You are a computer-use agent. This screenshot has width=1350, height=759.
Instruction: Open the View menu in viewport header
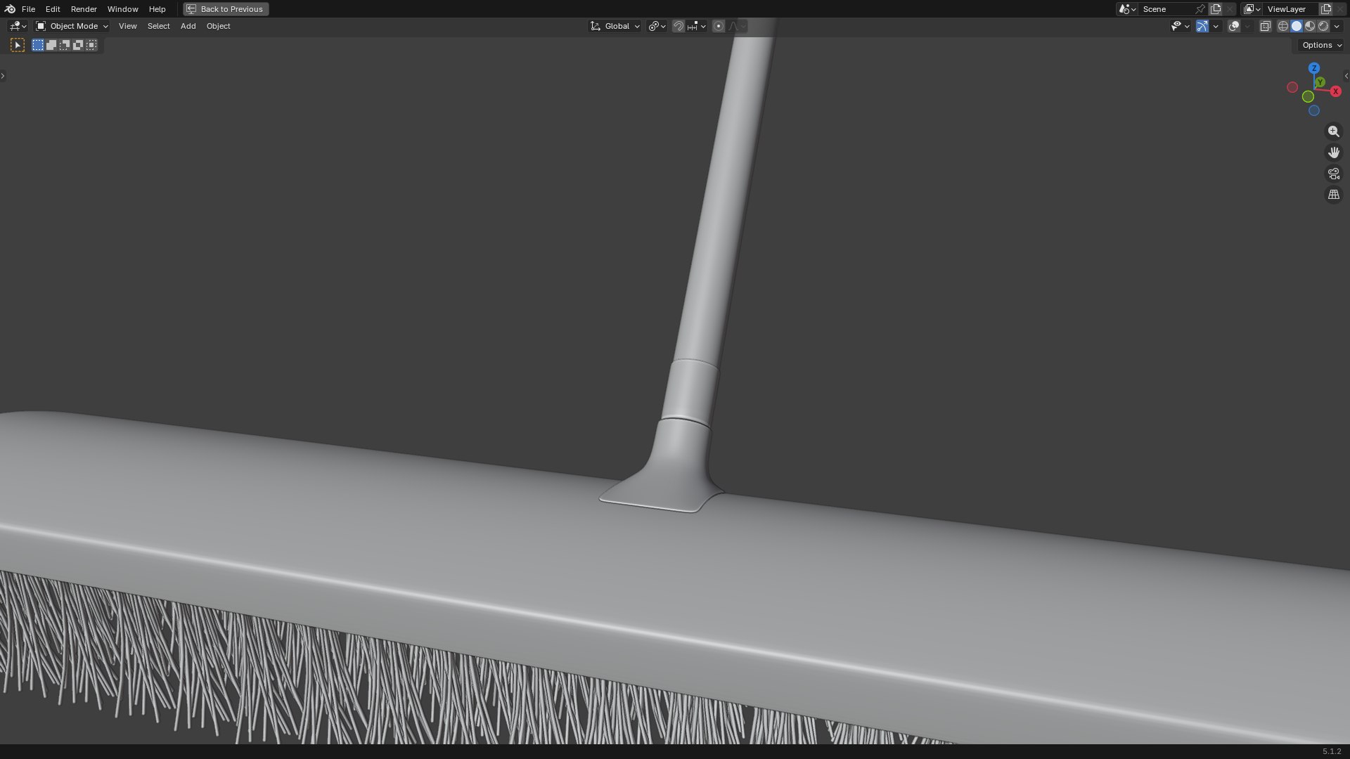pyautogui.click(x=128, y=26)
